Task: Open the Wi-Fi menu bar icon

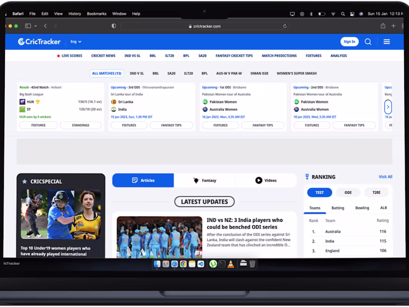Action: [333, 14]
